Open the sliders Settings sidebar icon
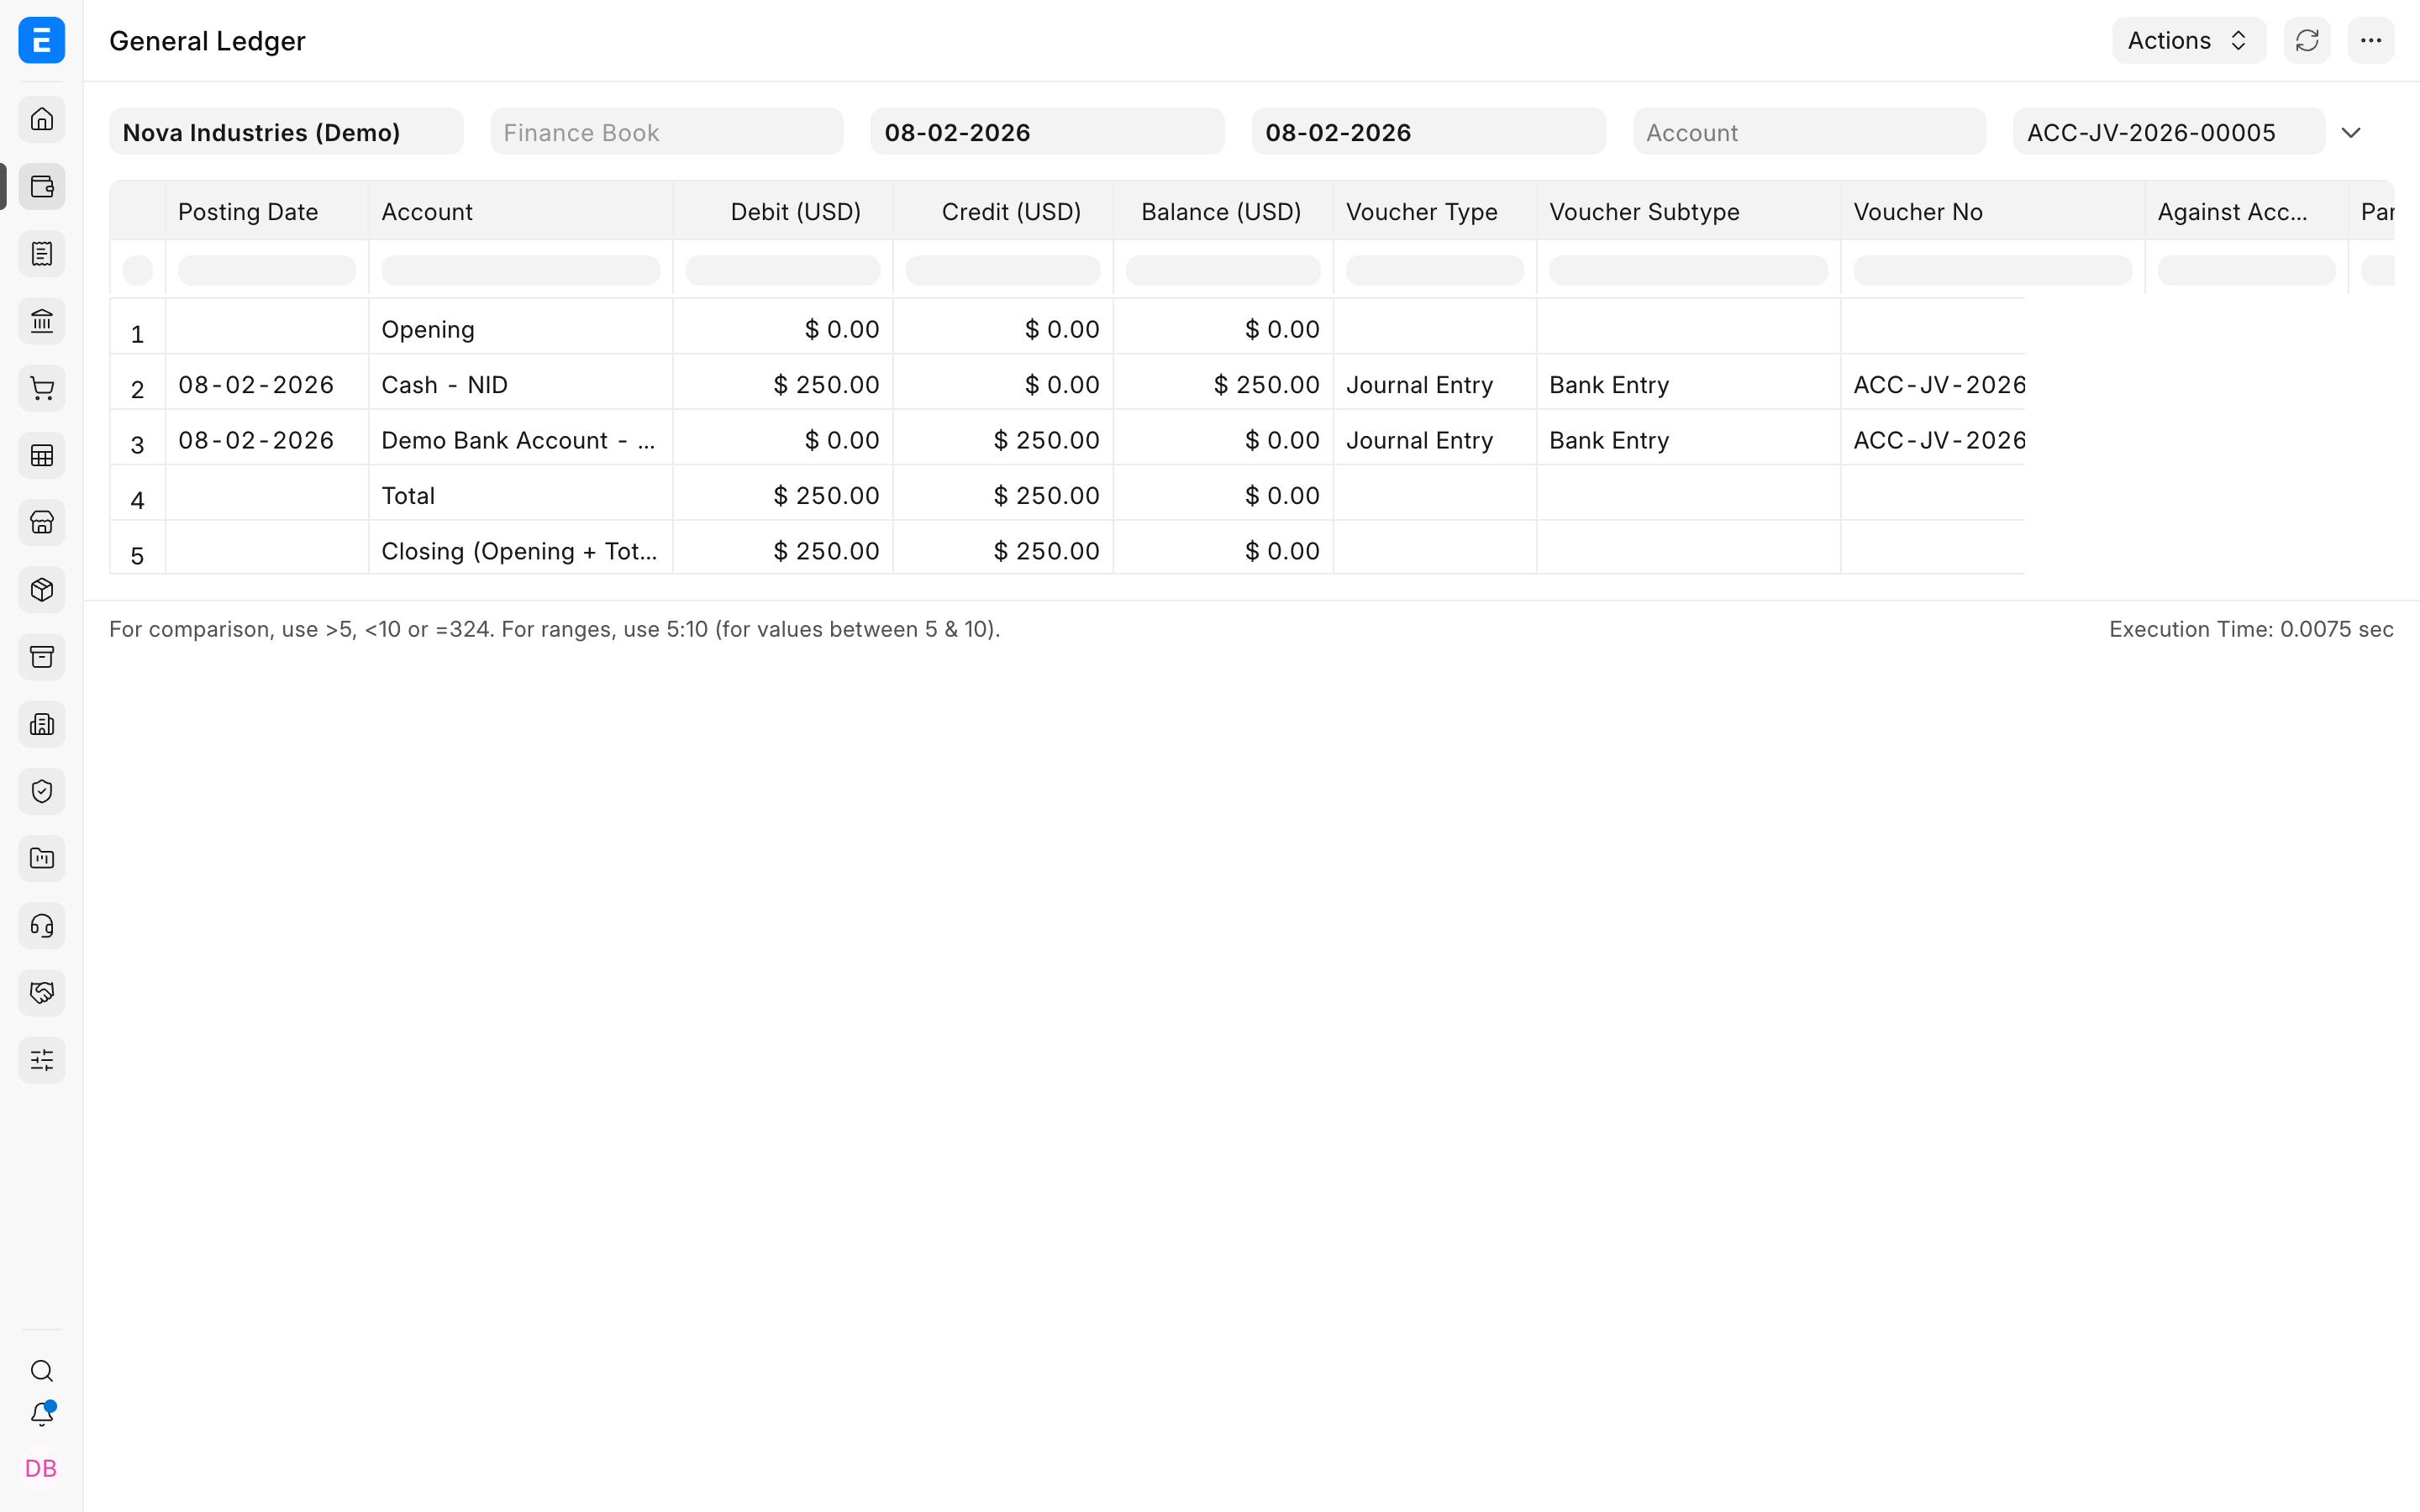The height and width of the screenshot is (1512, 2420). click(42, 1060)
